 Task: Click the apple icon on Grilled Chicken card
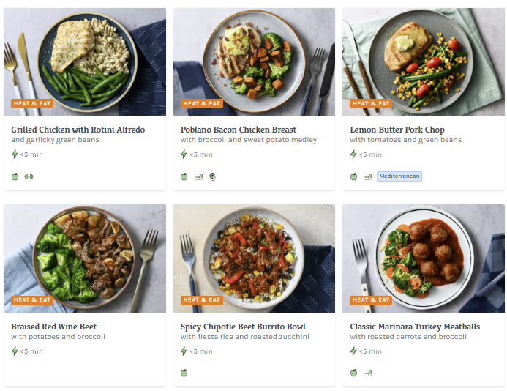[15, 176]
